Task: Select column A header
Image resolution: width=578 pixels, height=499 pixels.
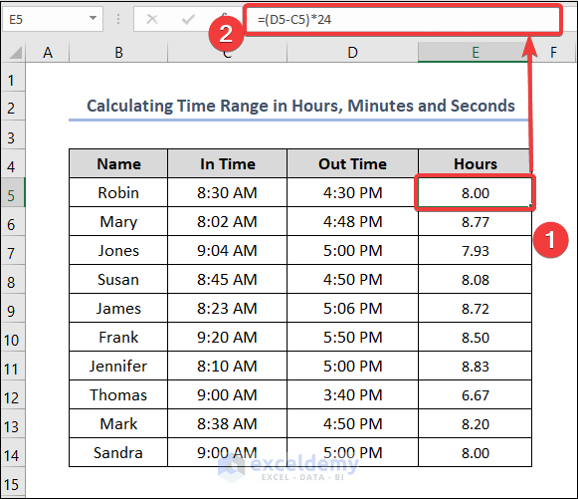Action: coord(47,53)
